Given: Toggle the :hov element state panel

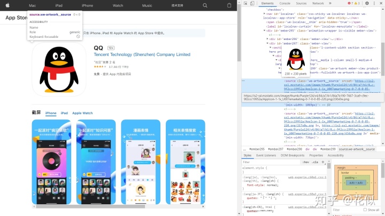Looking at the screenshot, I should (x=306, y=162).
